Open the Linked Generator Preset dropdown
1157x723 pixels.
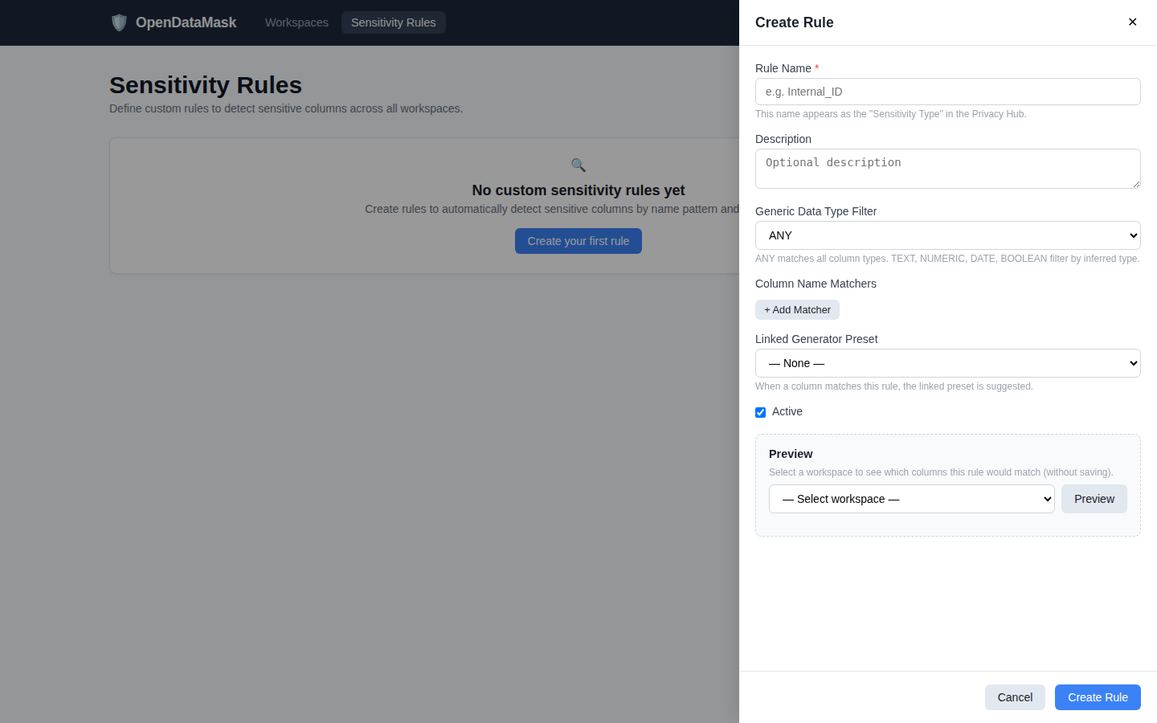(x=948, y=363)
